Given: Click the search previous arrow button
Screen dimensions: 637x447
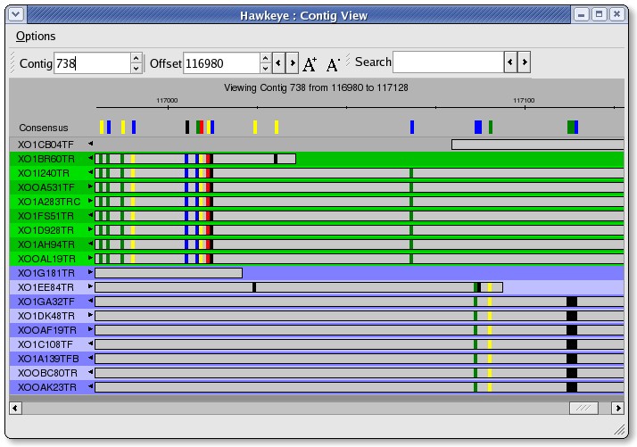Looking at the screenshot, I should [510, 62].
